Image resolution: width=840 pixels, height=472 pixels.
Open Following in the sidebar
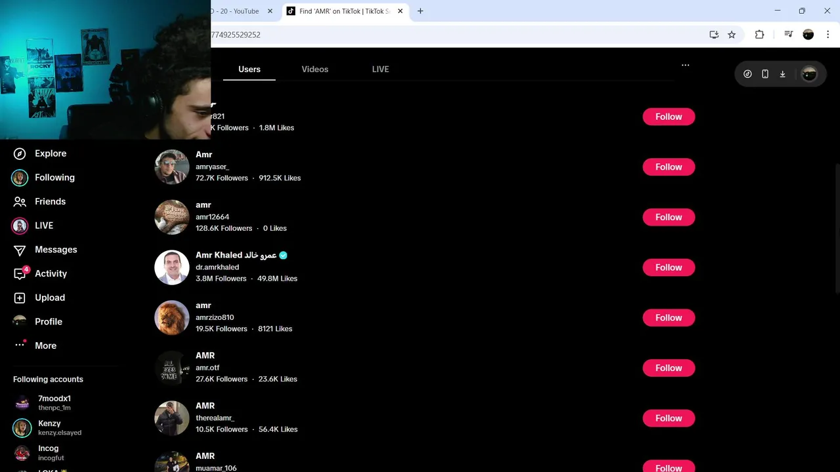(44, 178)
